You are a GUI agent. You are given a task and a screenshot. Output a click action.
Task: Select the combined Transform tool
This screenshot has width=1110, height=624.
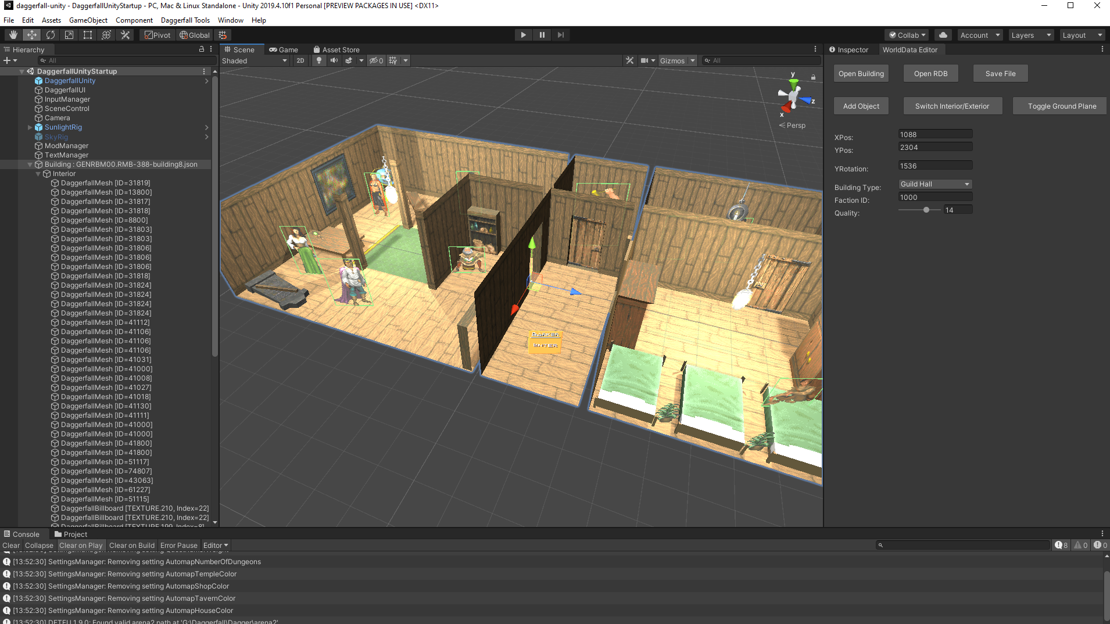point(106,35)
